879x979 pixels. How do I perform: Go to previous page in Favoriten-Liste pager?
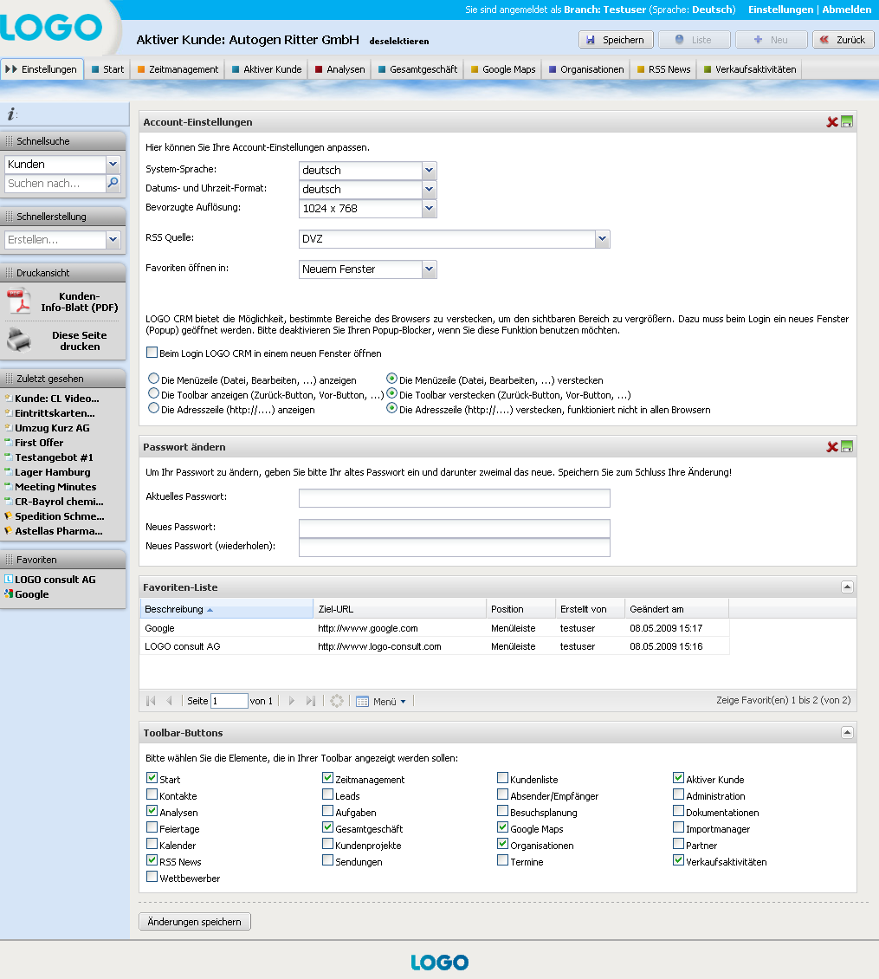coord(169,701)
